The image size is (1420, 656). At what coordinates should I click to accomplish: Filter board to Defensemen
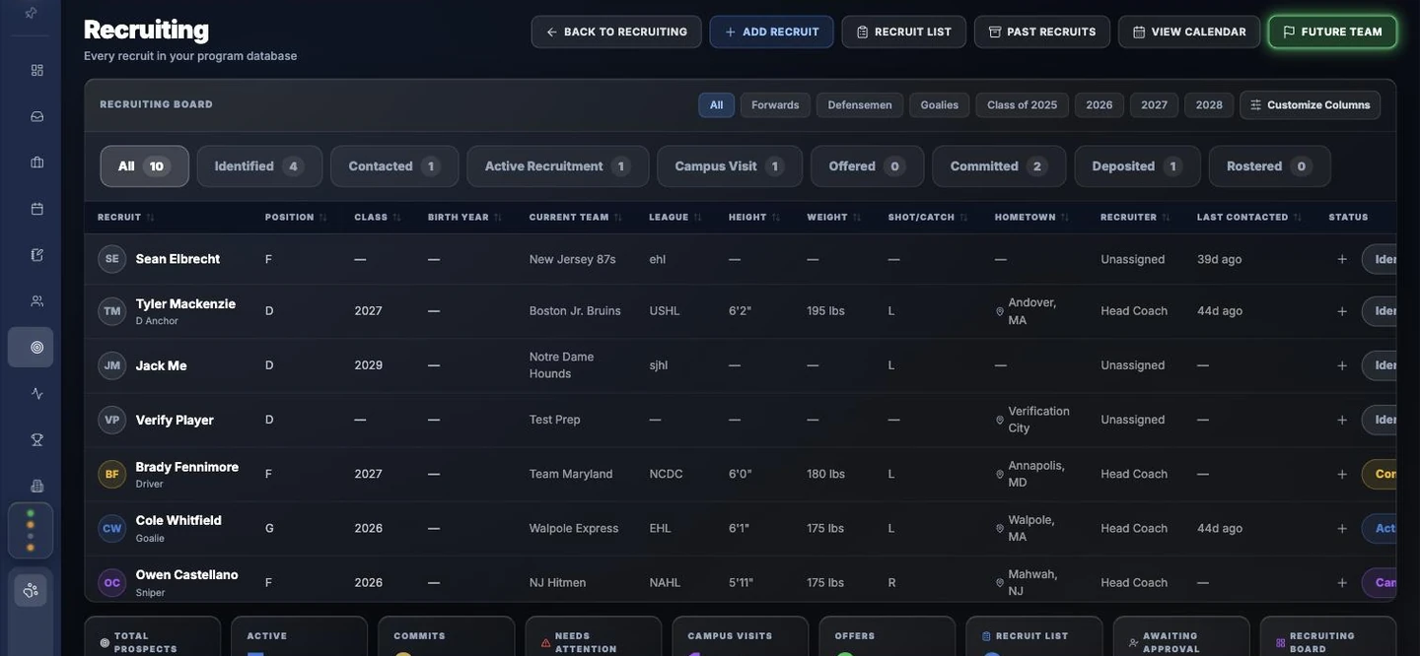pyautogui.click(x=860, y=105)
